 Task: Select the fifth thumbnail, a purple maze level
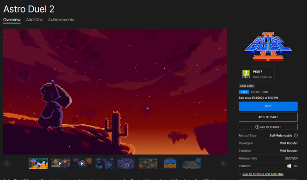point(126,163)
